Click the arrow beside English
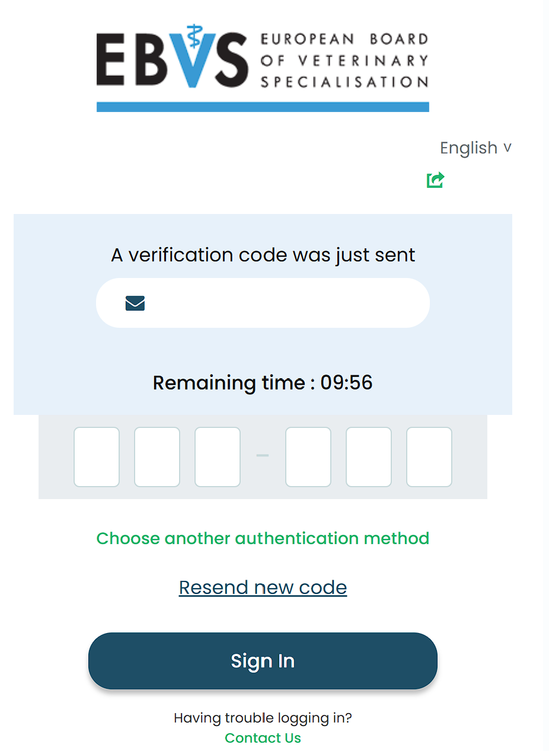The height and width of the screenshot is (751, 549). tap(507, 148)
